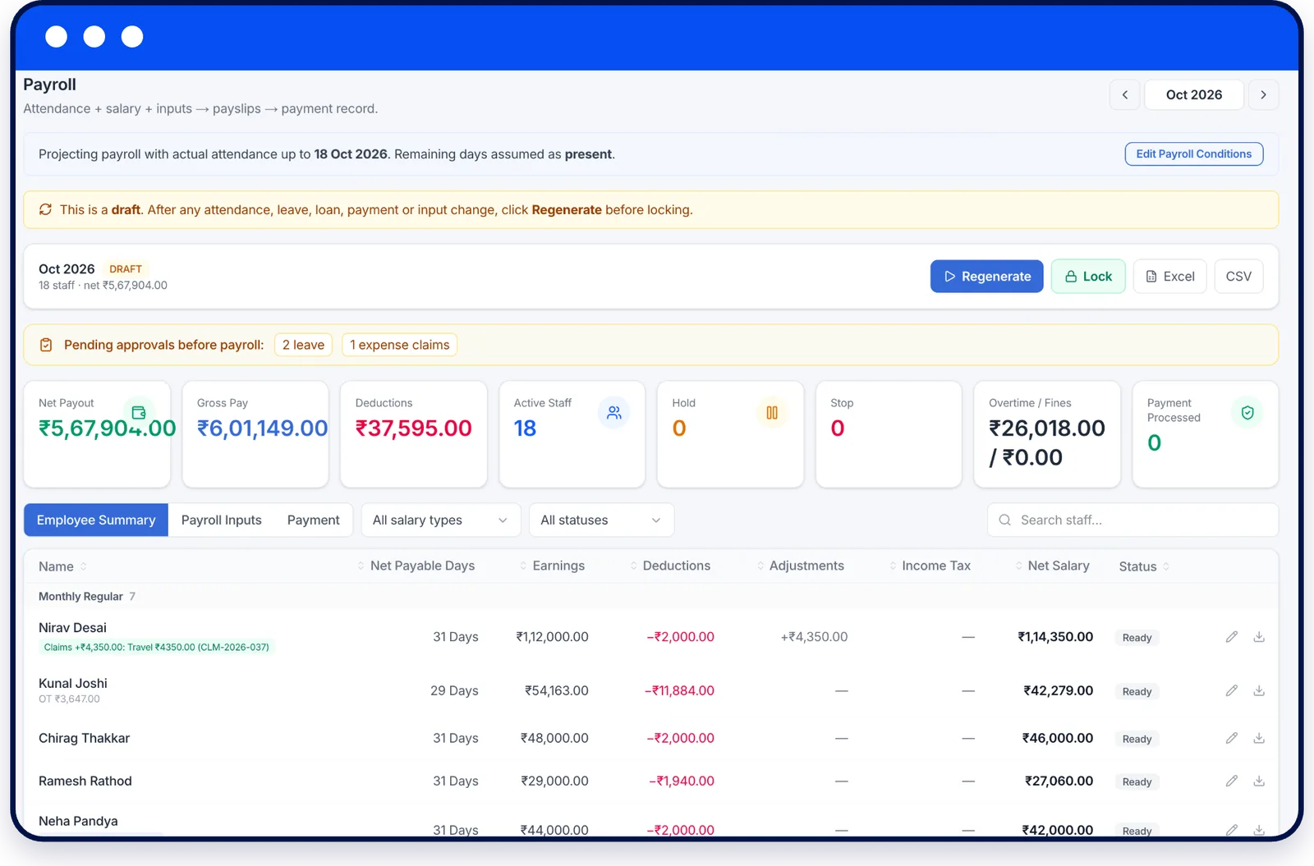This screenshot has height=866, width=1314.
Task: Lock the Oct 2026 payroll
Action: (1088, 277)
